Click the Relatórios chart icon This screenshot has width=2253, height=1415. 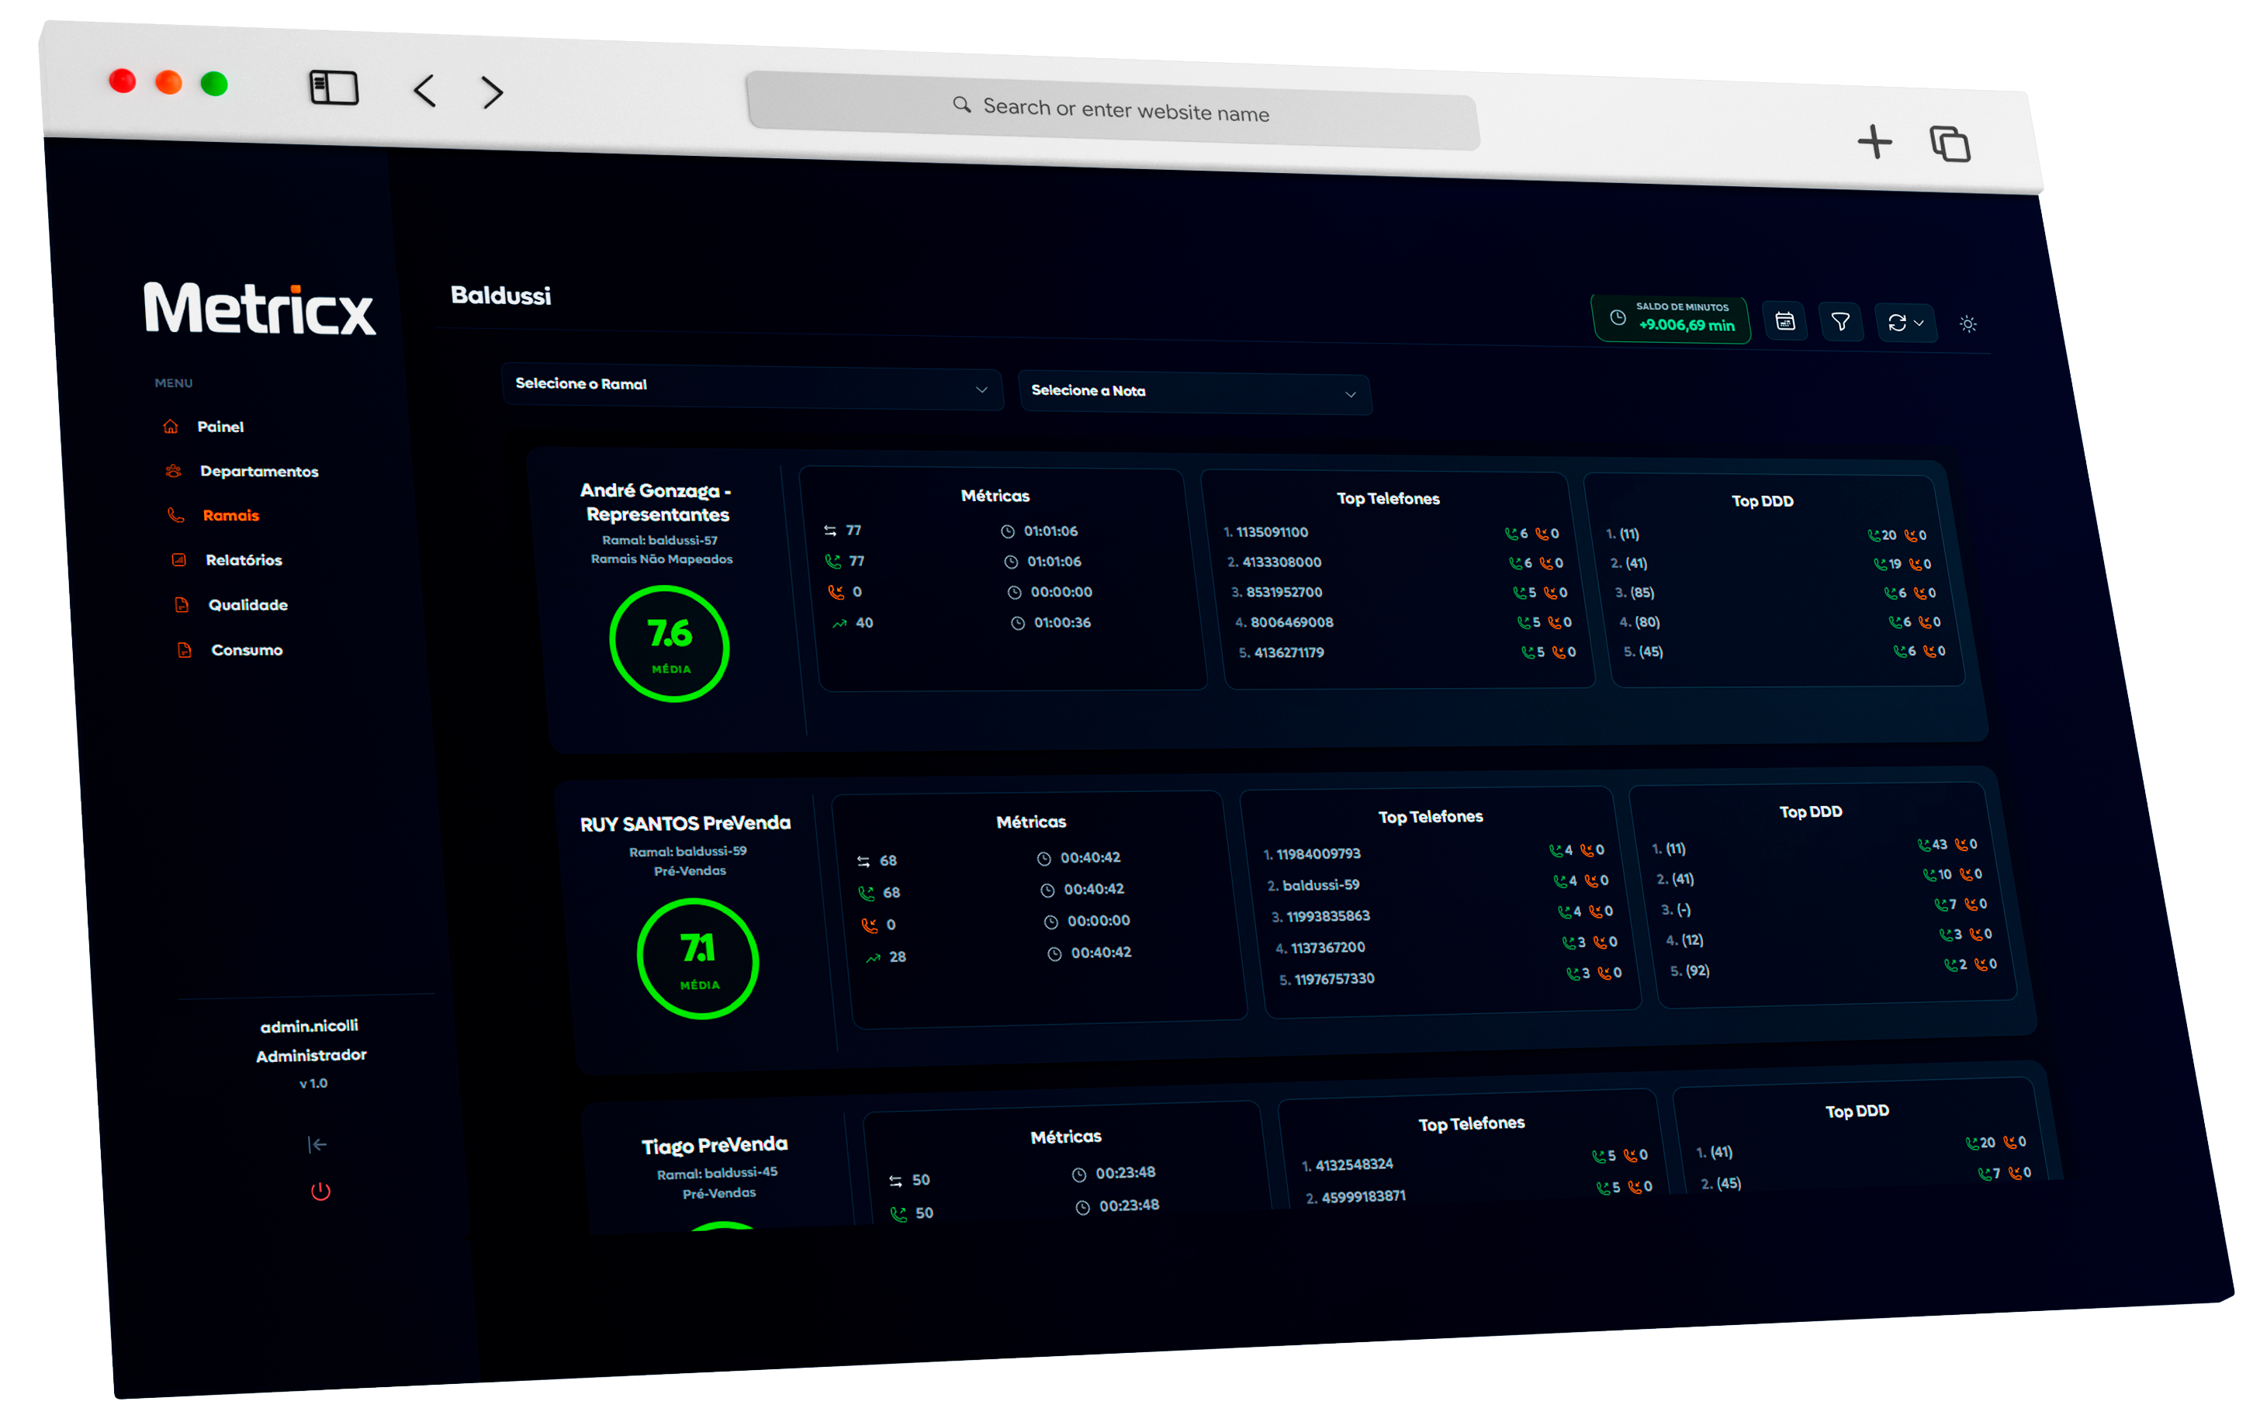pos(178,559)
